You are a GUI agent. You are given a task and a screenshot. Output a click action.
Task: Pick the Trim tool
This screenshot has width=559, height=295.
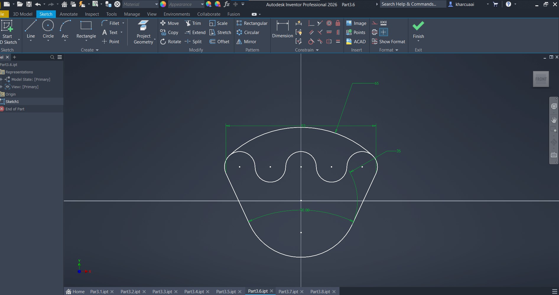point(193,23)
